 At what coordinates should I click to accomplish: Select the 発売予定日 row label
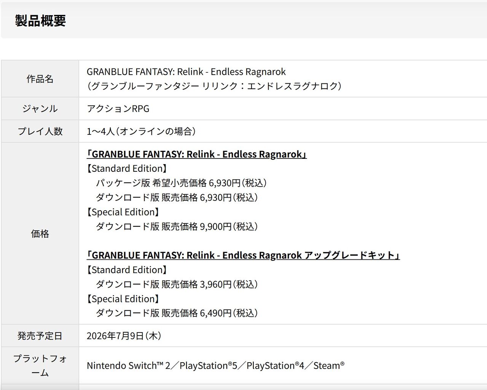pyautogui.click(x=40, y=336)
